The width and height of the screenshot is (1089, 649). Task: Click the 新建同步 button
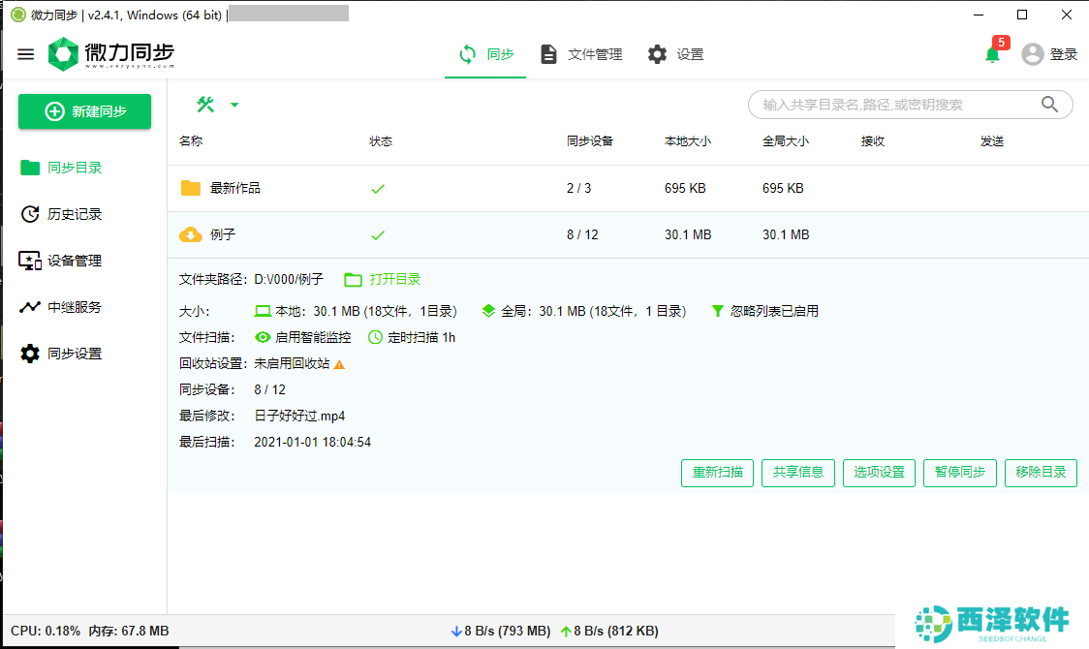pos(84,111)
